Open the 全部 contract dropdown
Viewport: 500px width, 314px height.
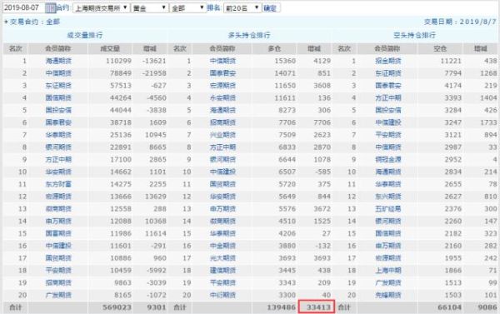pyautogui.click(x=187, y=8)
